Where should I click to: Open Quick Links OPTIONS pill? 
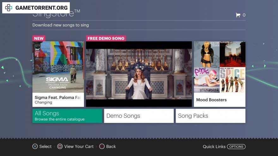pos(236,147)
